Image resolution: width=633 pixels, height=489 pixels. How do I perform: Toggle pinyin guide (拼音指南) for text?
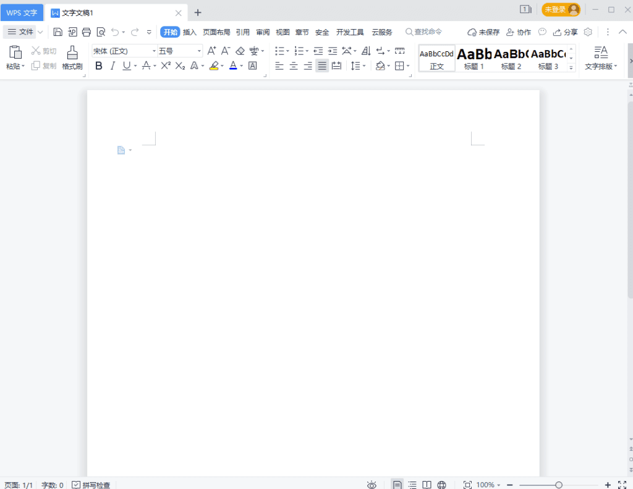pos(255,51)
